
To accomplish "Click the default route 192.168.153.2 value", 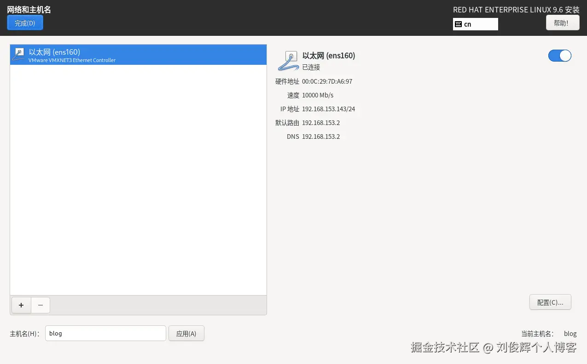I will [x=321, y=123].
